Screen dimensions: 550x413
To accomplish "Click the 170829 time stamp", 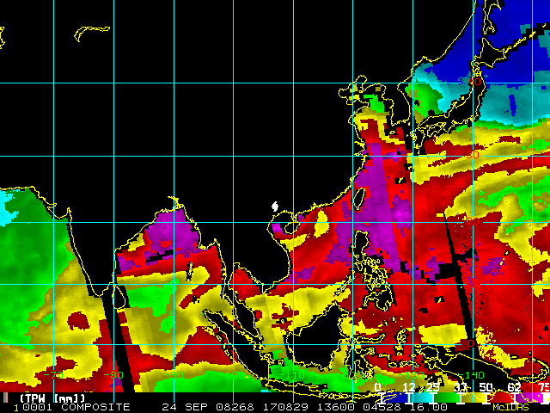I will [264, 406].
